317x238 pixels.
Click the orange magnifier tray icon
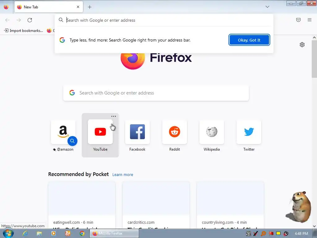coord(263,233)
